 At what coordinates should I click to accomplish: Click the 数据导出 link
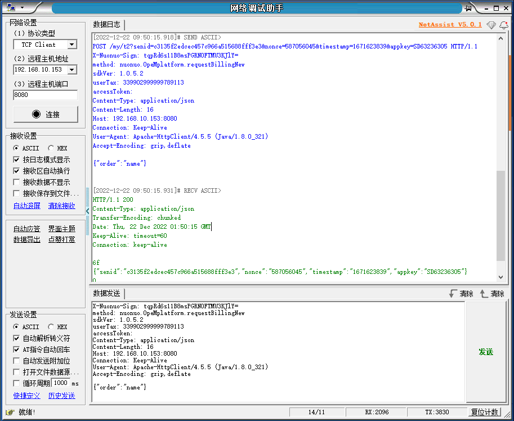27,240
